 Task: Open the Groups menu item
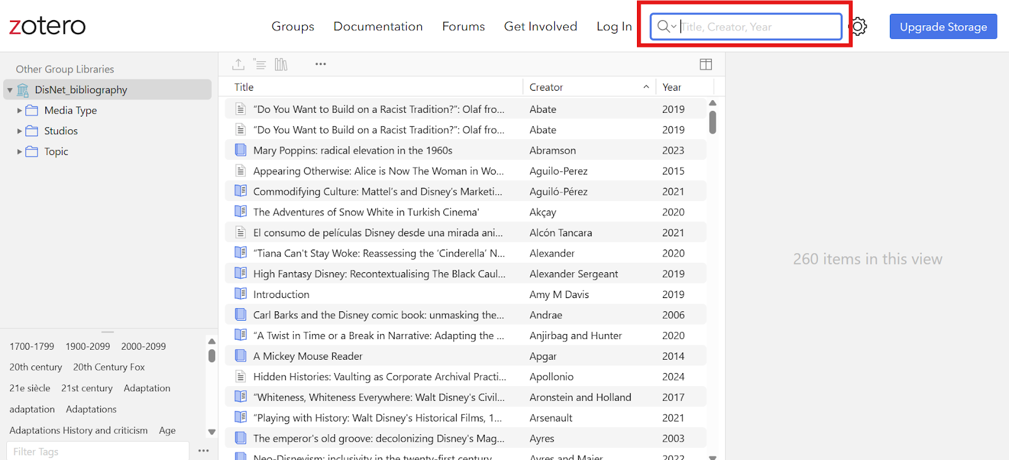click(293, 26)
